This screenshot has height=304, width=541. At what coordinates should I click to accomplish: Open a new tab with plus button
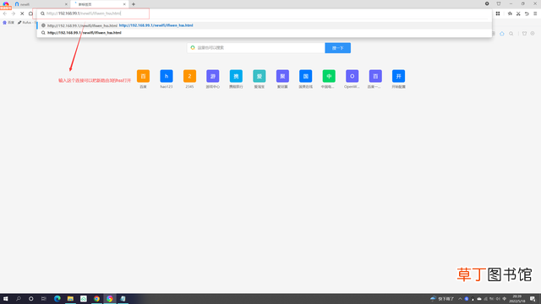point(134,4)
